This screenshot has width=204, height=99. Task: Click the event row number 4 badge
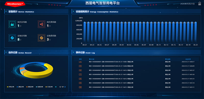(80, 62)
